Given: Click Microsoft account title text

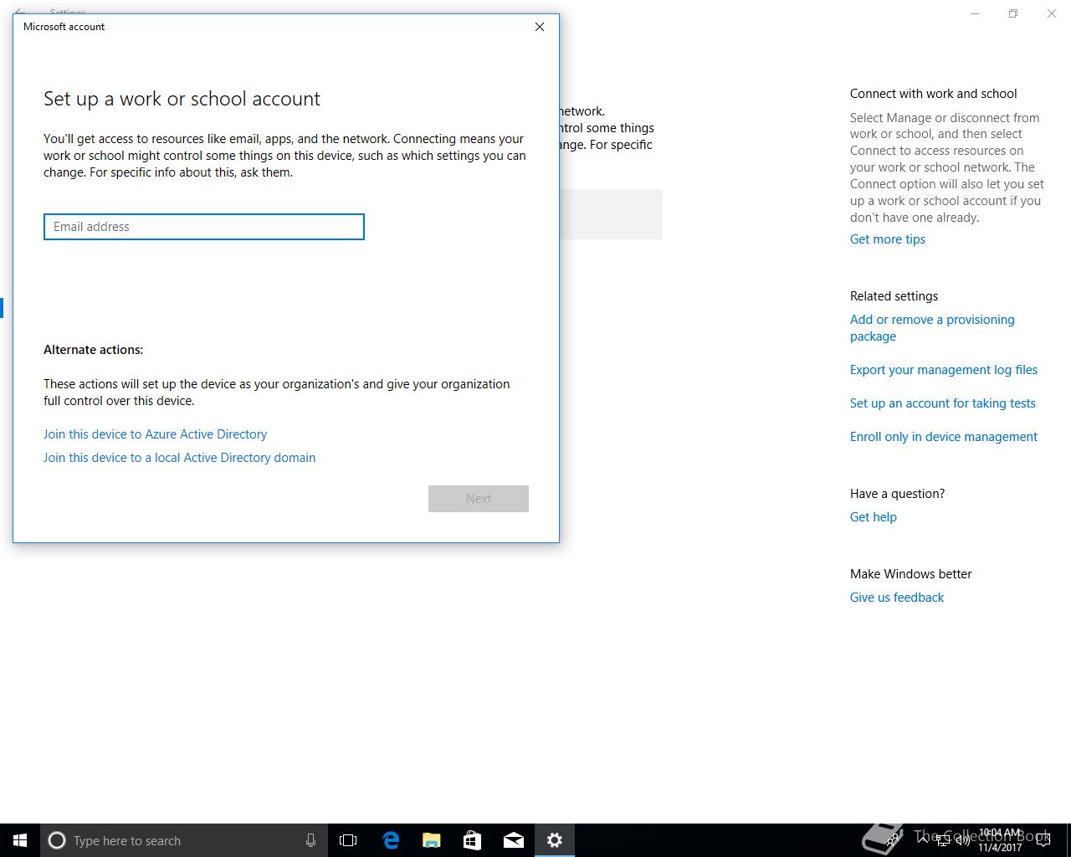Looking at the screenshot, I should pyautogui.click(x=64, y=27).
